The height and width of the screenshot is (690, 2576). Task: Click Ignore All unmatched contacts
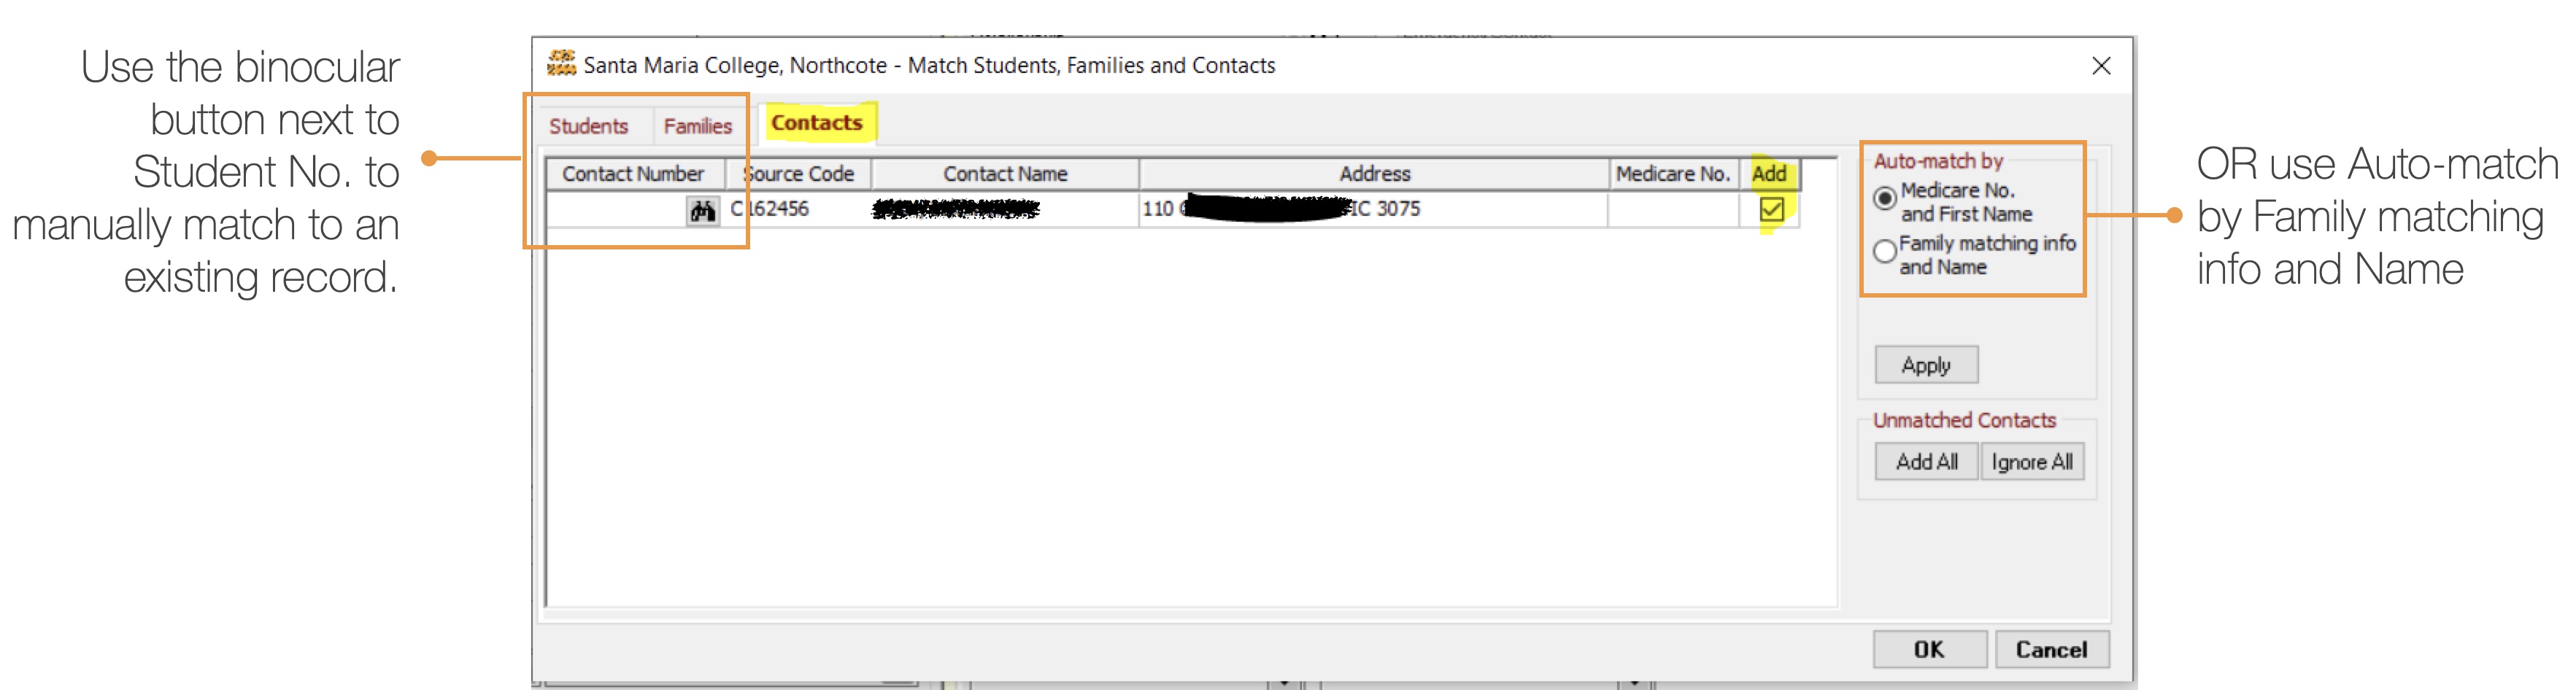[2031, 462]
